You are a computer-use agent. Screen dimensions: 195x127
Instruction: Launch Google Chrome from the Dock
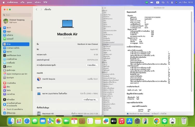(x=157, y=121)
